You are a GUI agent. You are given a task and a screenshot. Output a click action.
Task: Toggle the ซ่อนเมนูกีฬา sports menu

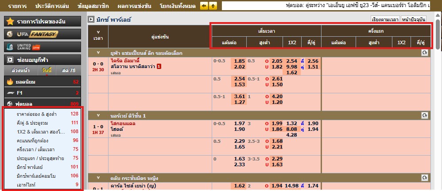43,60
